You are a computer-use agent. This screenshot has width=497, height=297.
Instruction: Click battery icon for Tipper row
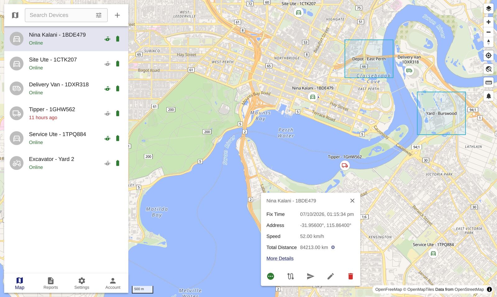[118, 113]
